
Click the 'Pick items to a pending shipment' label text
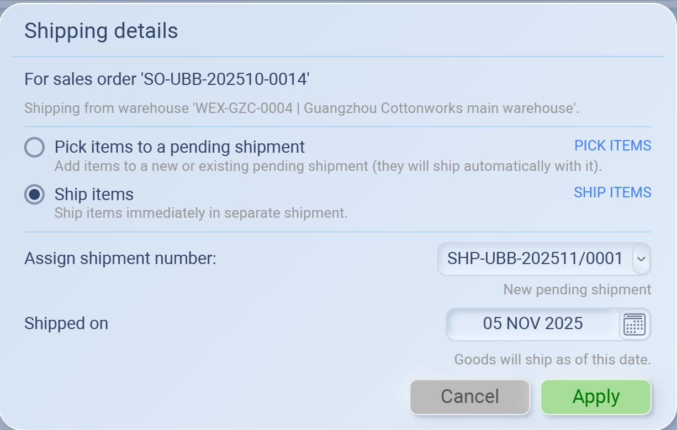179,147
